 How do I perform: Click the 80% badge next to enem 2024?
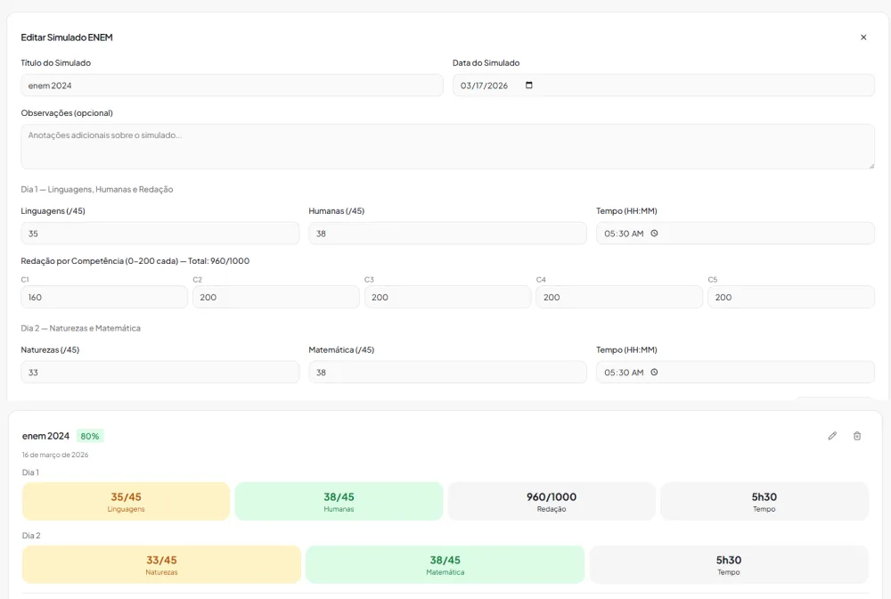[x=90, y=437]
